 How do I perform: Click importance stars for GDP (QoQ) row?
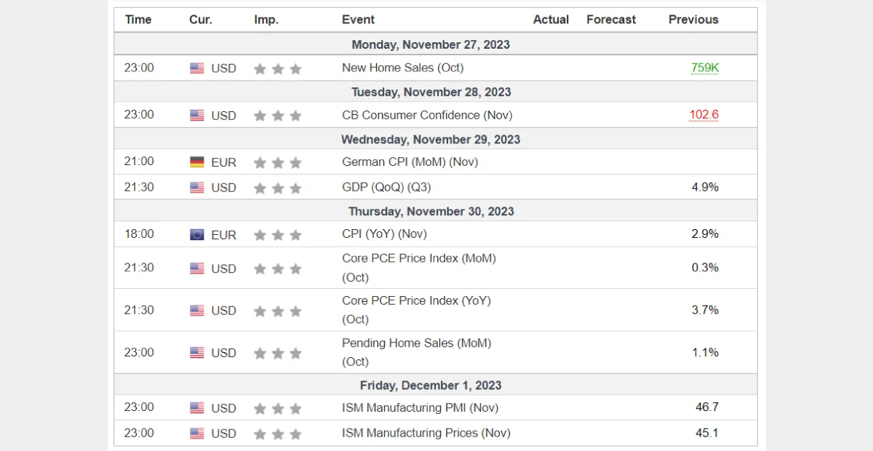tap(277, 188)
